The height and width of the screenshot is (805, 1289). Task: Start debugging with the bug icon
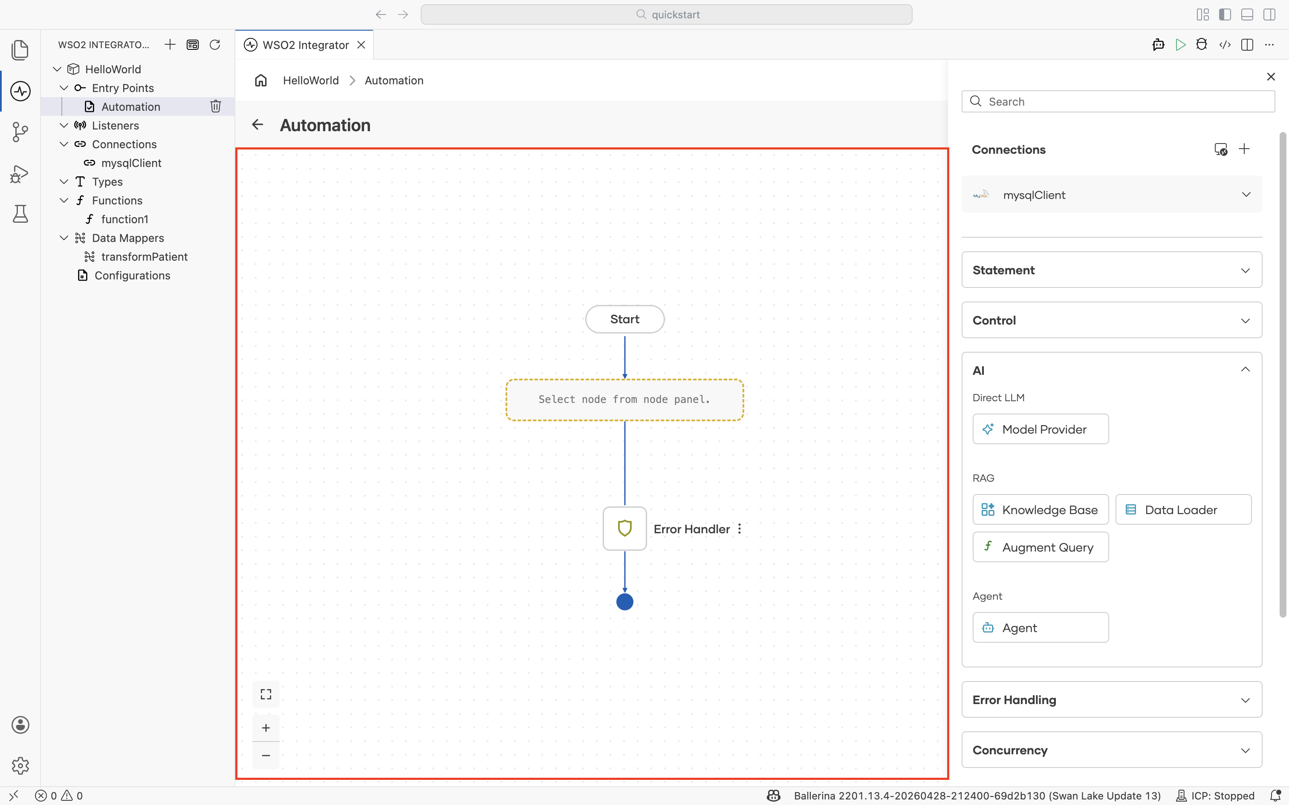pos(1202,45)
